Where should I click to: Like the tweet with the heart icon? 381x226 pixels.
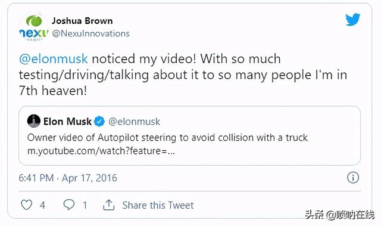26,205
